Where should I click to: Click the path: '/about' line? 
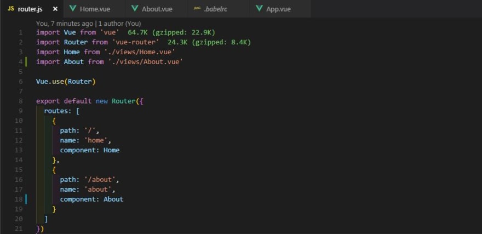89,179
